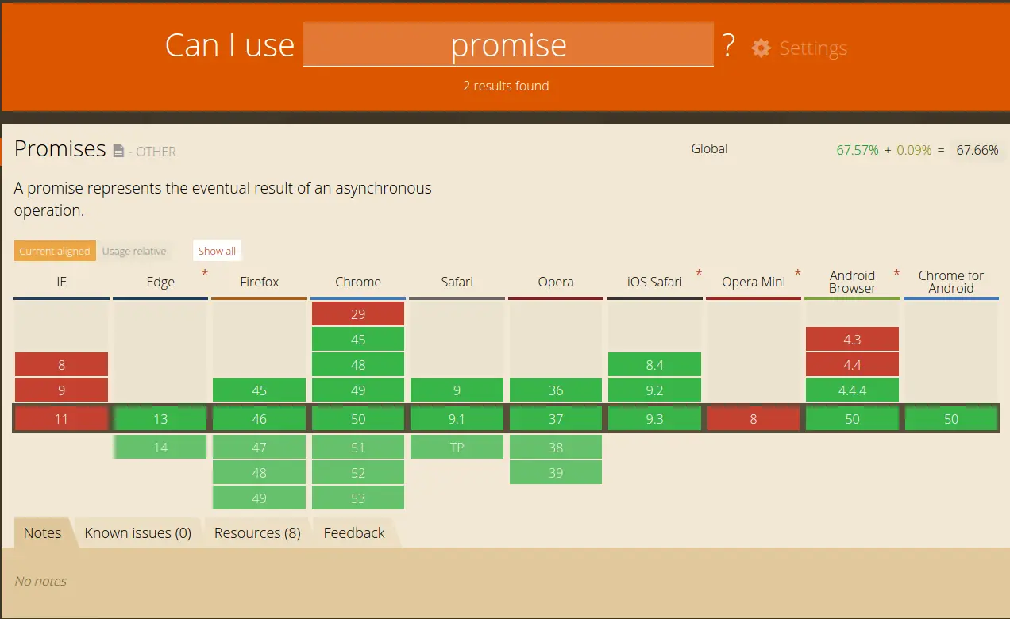Image resolution: width=1010 pixels, height=619 pixels.
Task: Click the asterisk next to iOS Safari
Action: [699, 274]
